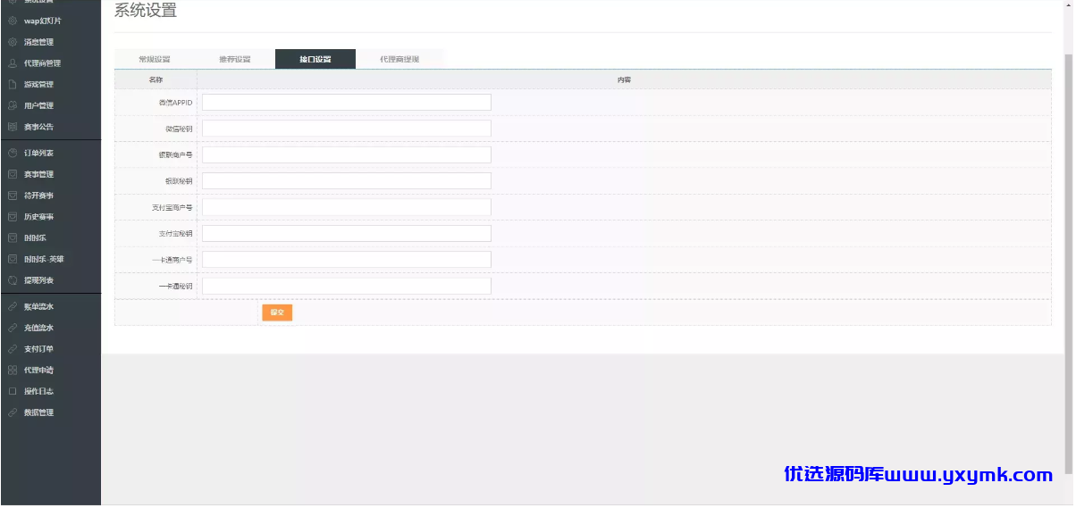Click the document icon beside 游戏管理
The image size is (1076, 508).
pos(13,85)
